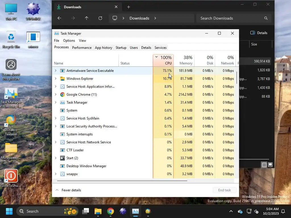Toggle the Details pane in Explorer
Image resolution: width=291 pixels, height=218 pixels.
[259, 33]
